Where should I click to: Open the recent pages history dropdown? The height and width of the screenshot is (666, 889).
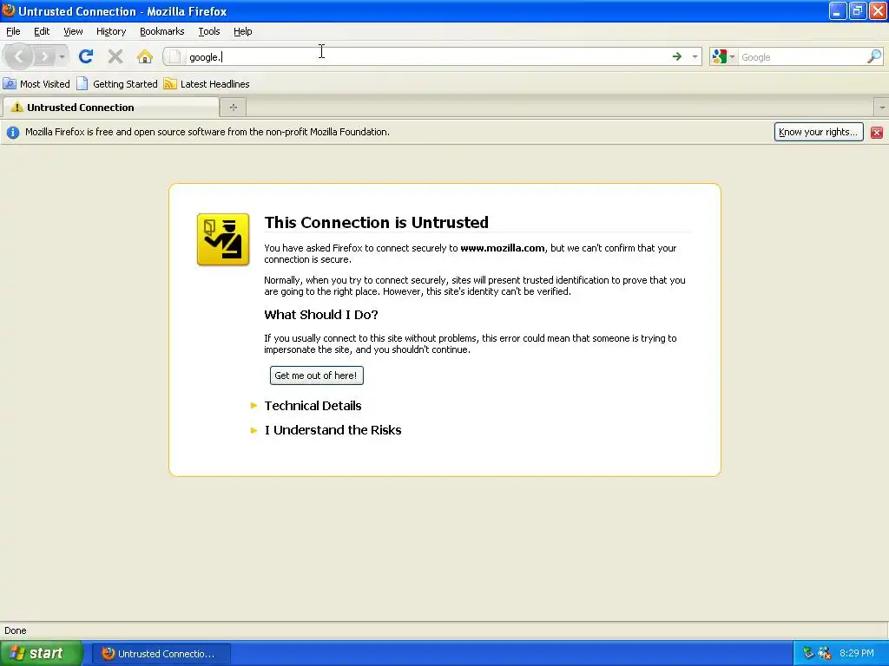coord(62,56)
